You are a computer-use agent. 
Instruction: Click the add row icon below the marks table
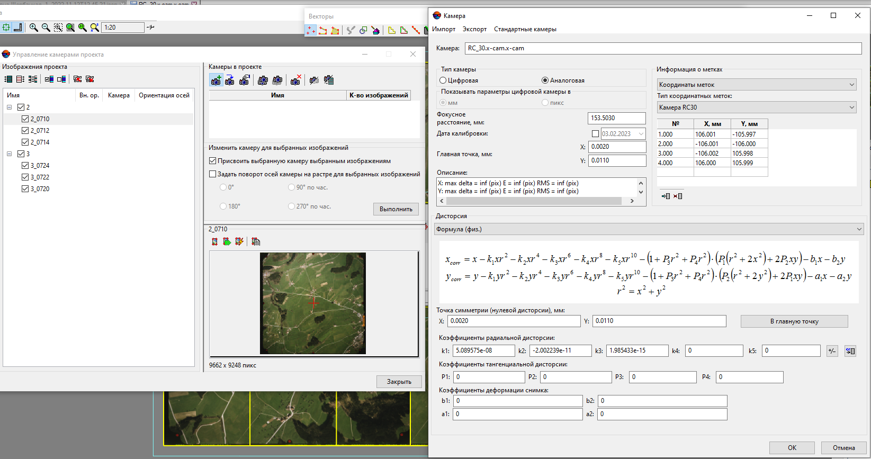(666, 196)
